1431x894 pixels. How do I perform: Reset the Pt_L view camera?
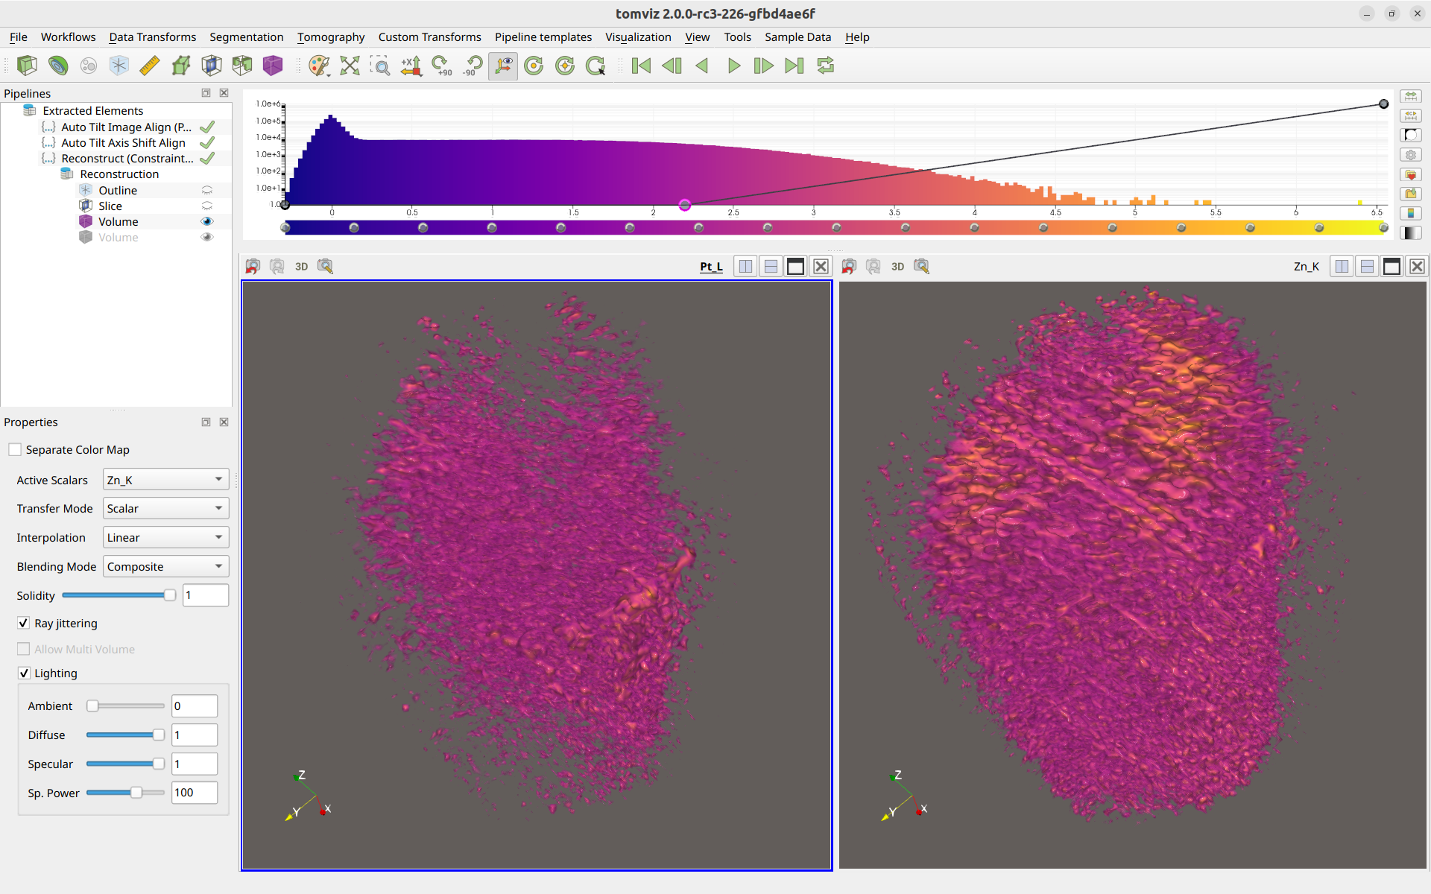click(253, 266)
